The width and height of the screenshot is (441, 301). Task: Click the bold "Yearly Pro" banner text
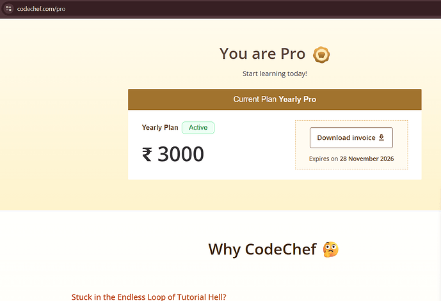point(298,100)
